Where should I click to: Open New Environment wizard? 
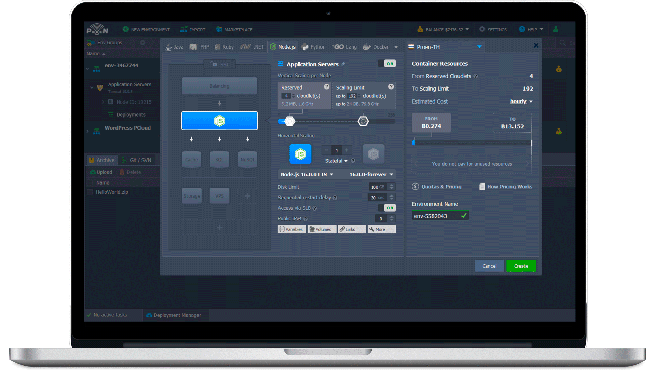146,30
